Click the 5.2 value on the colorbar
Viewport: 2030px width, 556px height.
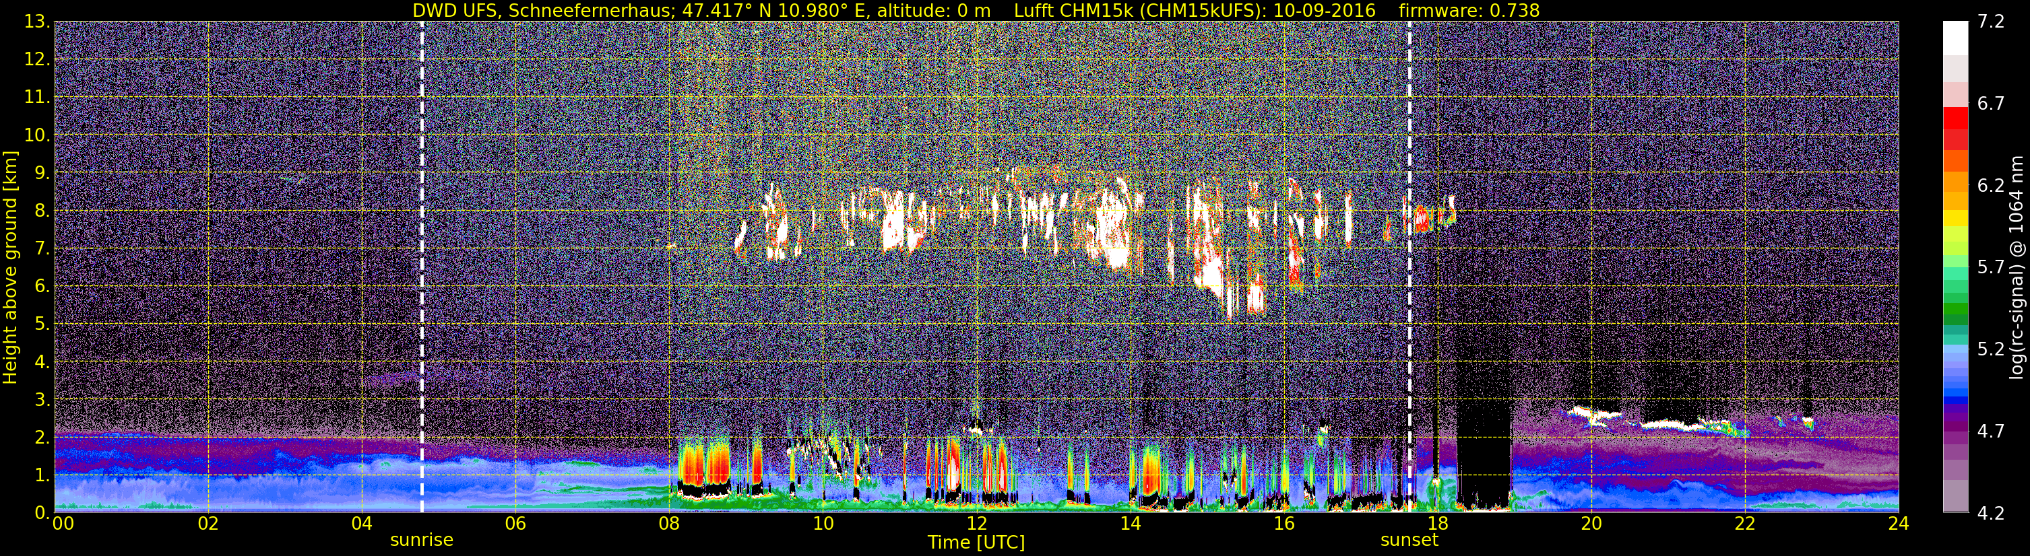tap(1991, 349)
